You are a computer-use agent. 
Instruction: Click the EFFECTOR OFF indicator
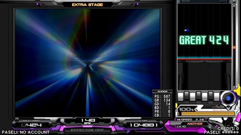[87, 130]
